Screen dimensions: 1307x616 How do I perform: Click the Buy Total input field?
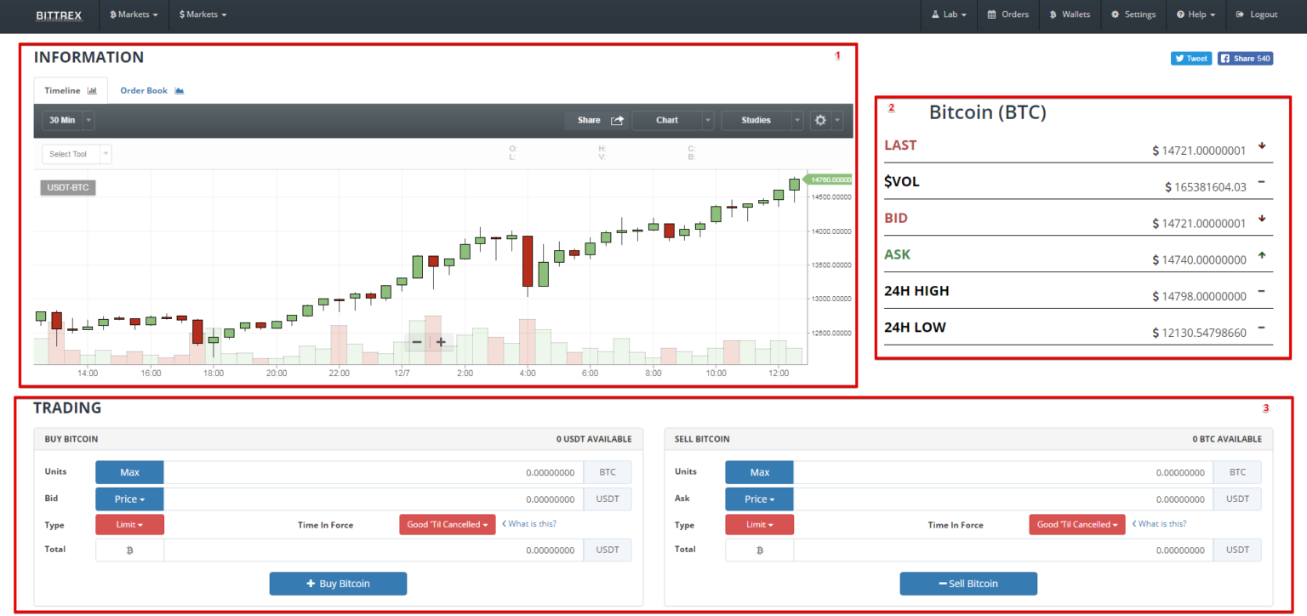374,550
